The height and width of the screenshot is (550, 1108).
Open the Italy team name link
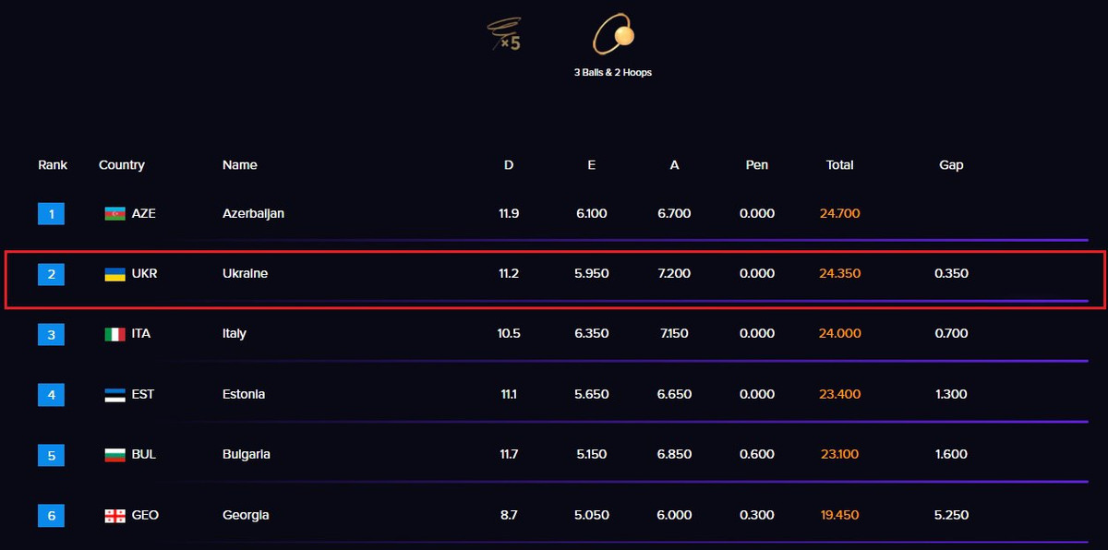tap(235, 334)
